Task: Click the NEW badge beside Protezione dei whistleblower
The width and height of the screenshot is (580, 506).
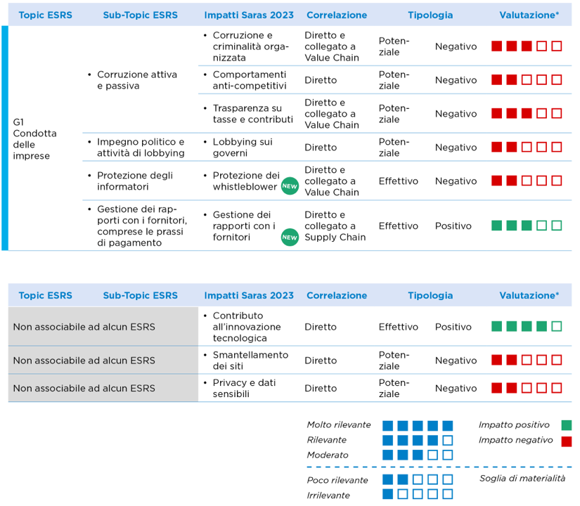Action: pos(290,186)
